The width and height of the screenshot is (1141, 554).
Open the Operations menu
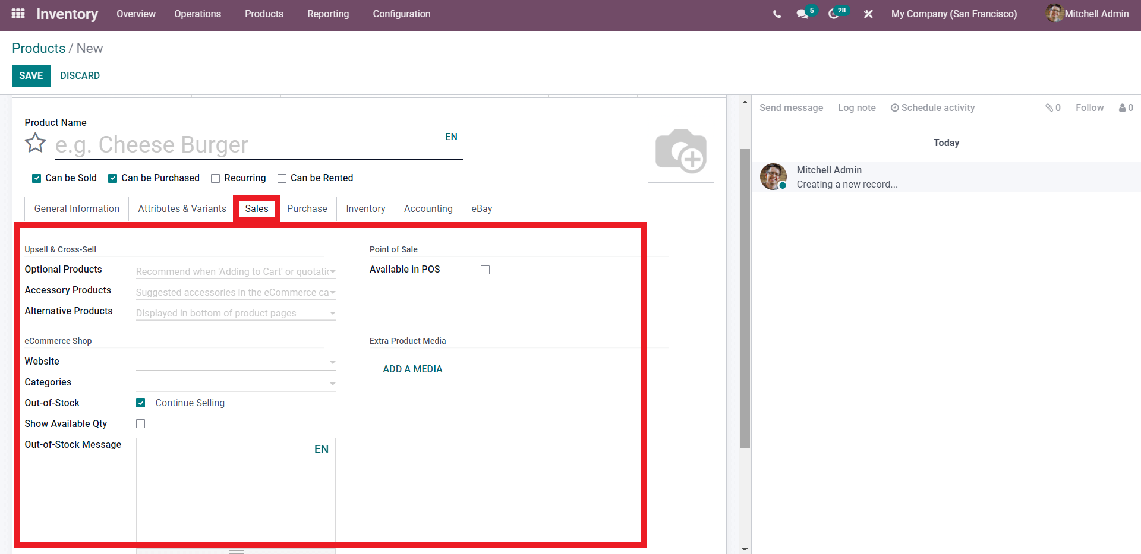pos(197,14)
